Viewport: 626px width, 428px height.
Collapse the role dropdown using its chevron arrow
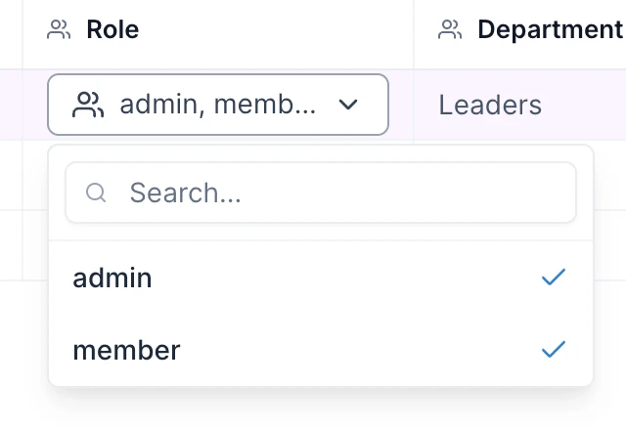(348, 105)
